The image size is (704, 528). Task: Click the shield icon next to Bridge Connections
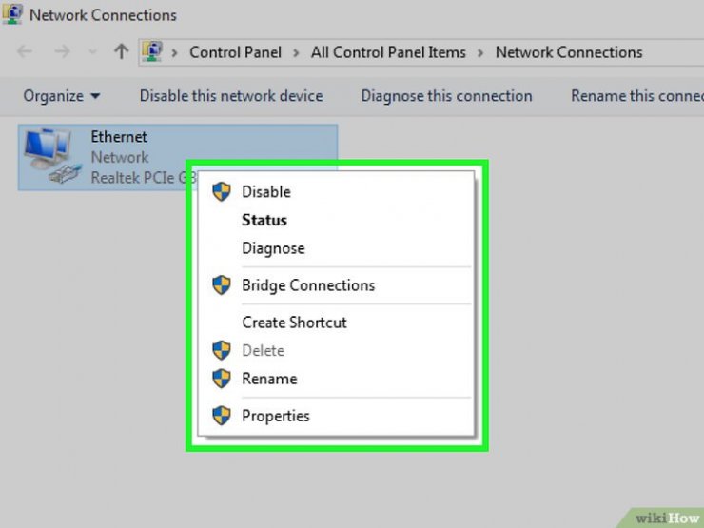(222, 285)
